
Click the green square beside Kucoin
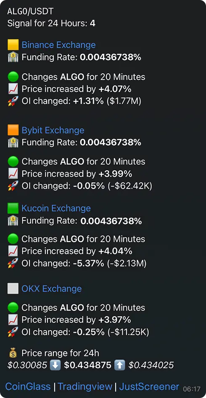coord(13,208)
